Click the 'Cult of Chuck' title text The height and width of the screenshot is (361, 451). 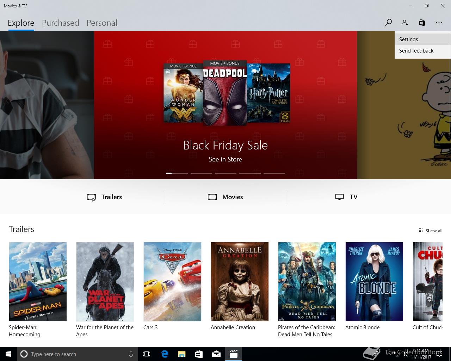tap(427, 328)
